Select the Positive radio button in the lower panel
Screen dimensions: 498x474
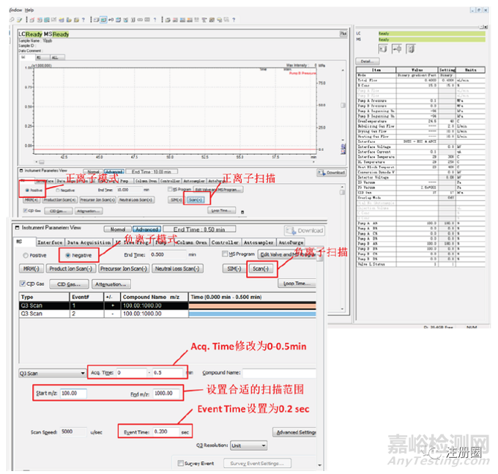(x=27, y=255)
